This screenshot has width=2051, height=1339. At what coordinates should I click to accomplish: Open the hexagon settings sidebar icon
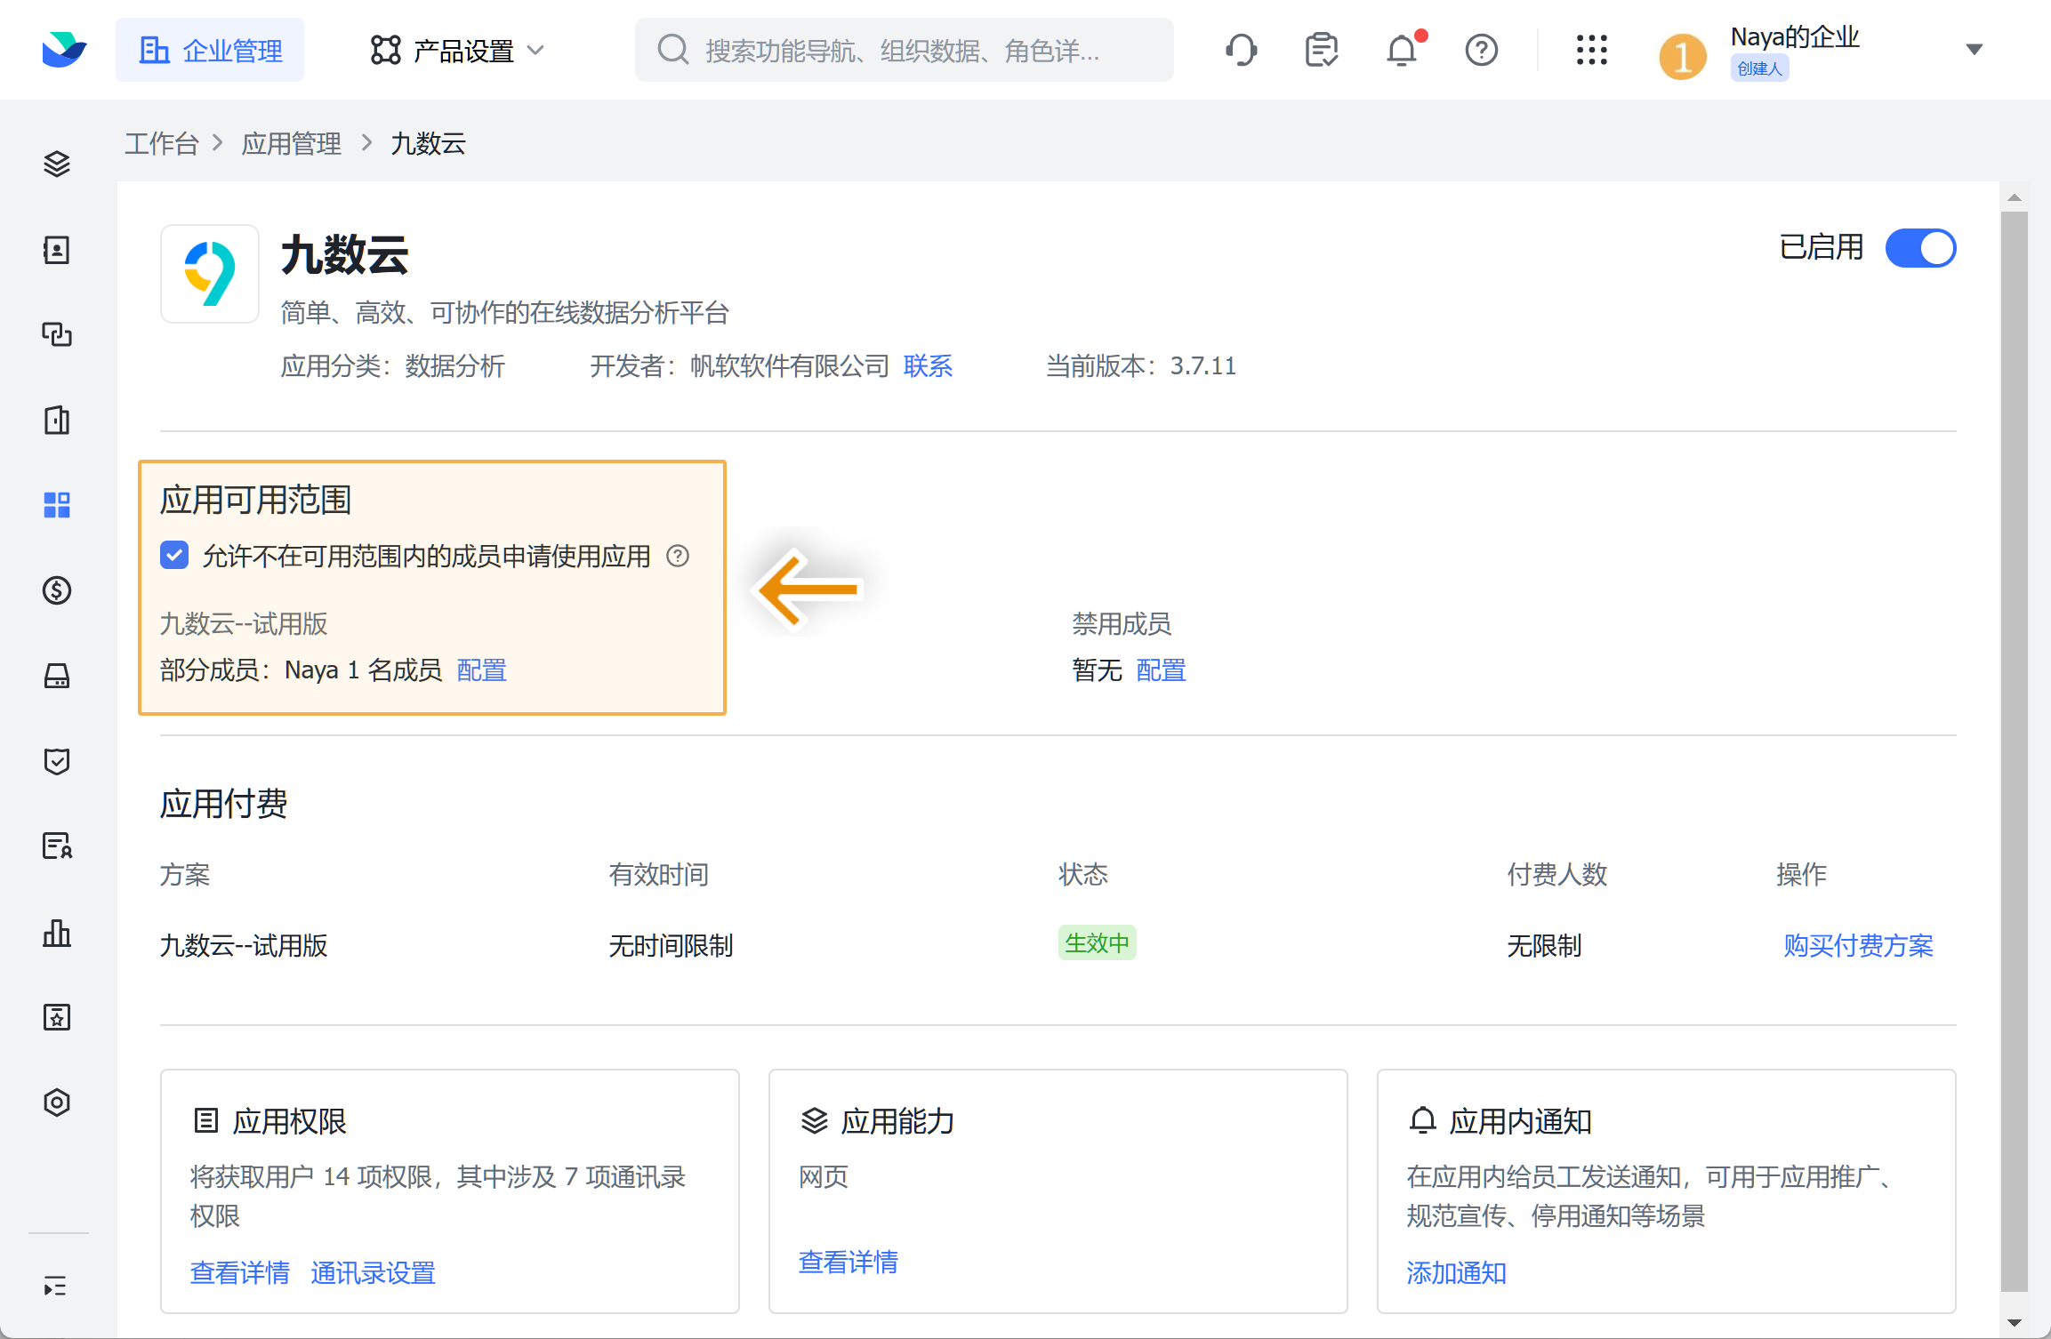point(57,1102)
